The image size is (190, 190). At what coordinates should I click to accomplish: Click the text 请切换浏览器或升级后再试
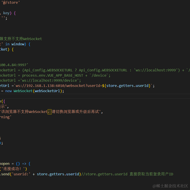pyautogui.click(x=75, y=112)
